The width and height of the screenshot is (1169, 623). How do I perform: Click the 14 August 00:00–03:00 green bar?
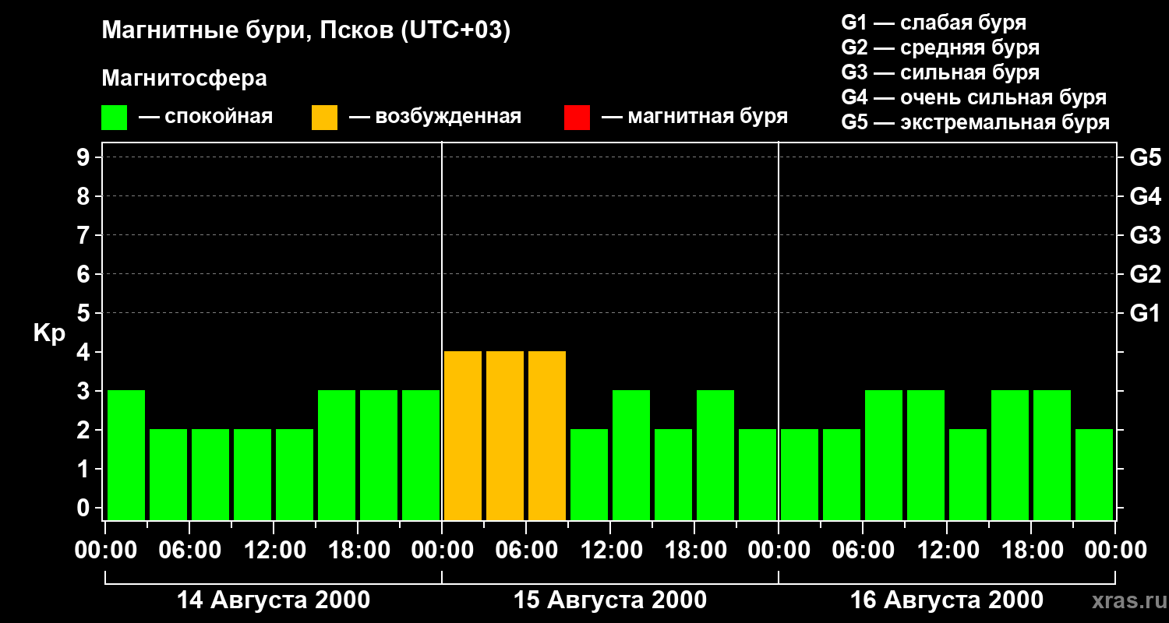(x=126, y=455)
